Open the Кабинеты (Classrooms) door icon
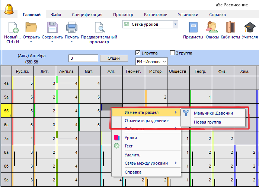Image resolution: width=259 pixels, height=187 pixels. pyautogui.click(x=230, y=28)
